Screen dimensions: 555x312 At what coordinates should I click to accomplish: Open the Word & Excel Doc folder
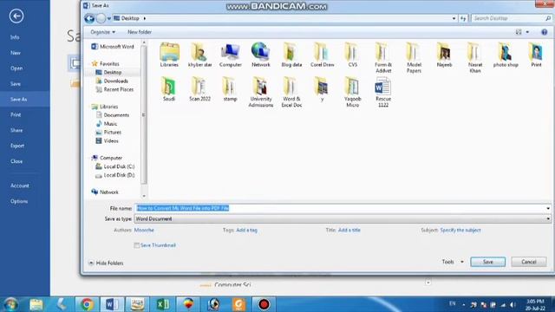(x=291, y=92)
